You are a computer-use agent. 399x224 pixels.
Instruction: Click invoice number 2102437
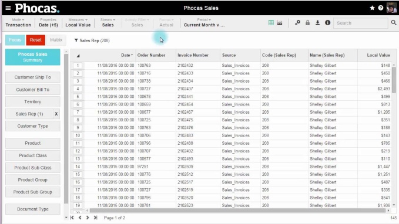185,89
